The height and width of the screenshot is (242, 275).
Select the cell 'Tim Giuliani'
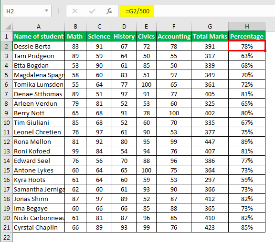(x=39, y=122)
